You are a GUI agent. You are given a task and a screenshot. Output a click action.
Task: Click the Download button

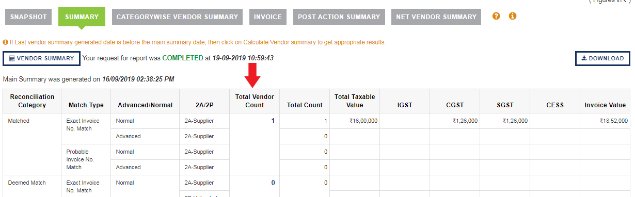point(602,58)
